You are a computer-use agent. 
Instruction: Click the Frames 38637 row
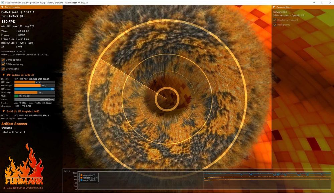coord(13,35)
